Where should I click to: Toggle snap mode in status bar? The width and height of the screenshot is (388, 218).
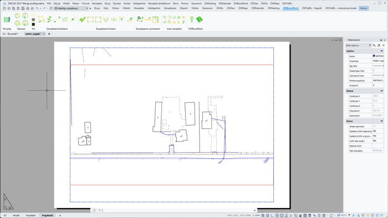tap(263, 216)
